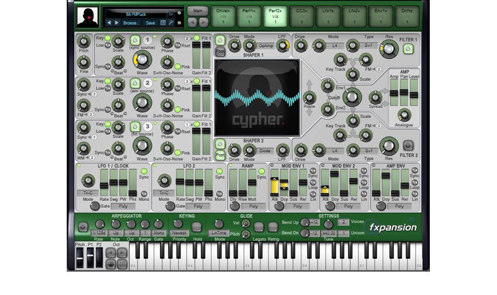Toggle Oscillator 3 power button
Viewport: 497px width, 295px height.
[135, 127]
